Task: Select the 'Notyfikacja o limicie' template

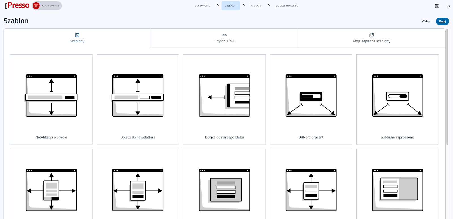Action: [51, 99]
